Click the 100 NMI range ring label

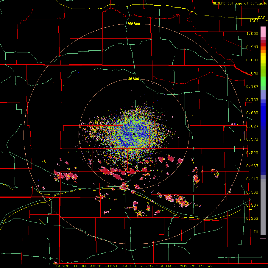[x=134, y=24]
